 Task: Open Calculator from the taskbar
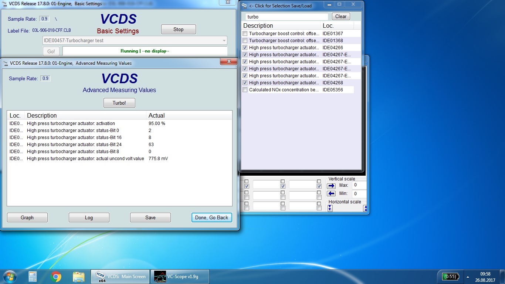pyautogui.click(x=33, y=277)
